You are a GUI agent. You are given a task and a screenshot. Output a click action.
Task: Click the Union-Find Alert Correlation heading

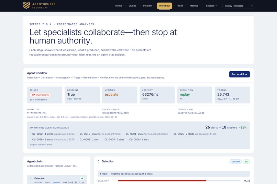pyautogui.click(x=49, y=128)
